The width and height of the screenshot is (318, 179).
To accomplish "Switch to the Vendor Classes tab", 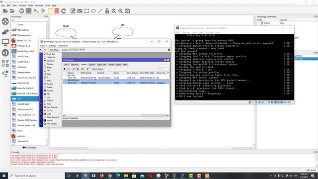I will click(x=115, y=65).
